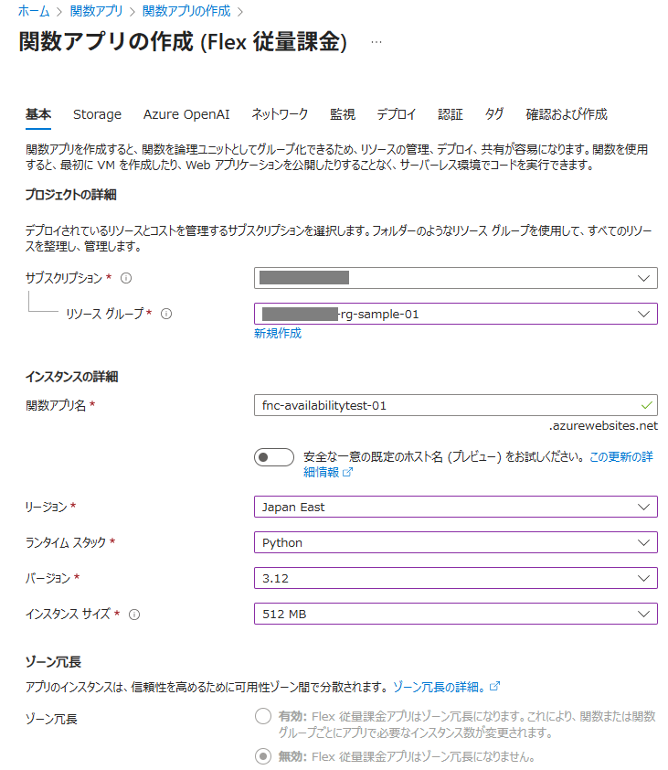Switch to the ネットワーク tab

click(x=280, y=114)
